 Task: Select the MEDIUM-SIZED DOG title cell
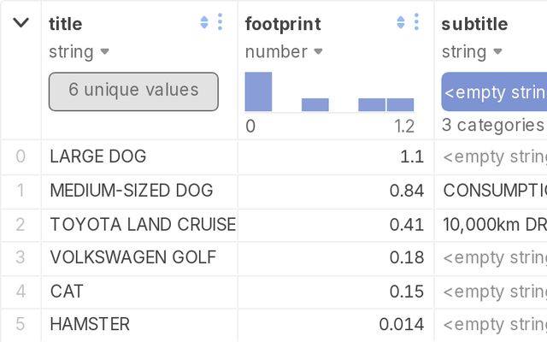132,191
